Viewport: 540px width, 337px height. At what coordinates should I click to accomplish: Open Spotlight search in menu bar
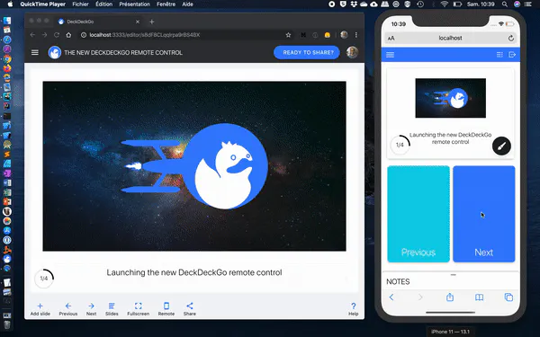tap(505, 4)
